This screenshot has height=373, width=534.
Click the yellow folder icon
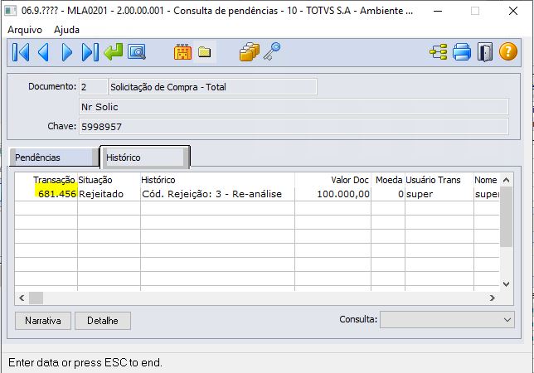click(x=205, y=52)
